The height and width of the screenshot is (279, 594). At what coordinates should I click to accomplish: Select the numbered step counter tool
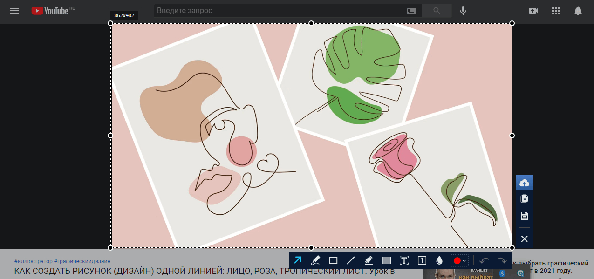click(x=422, y=260)
